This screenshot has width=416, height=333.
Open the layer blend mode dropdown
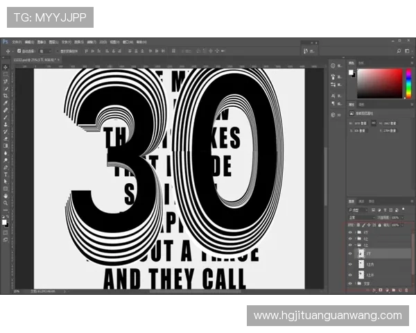pos(361,217)
